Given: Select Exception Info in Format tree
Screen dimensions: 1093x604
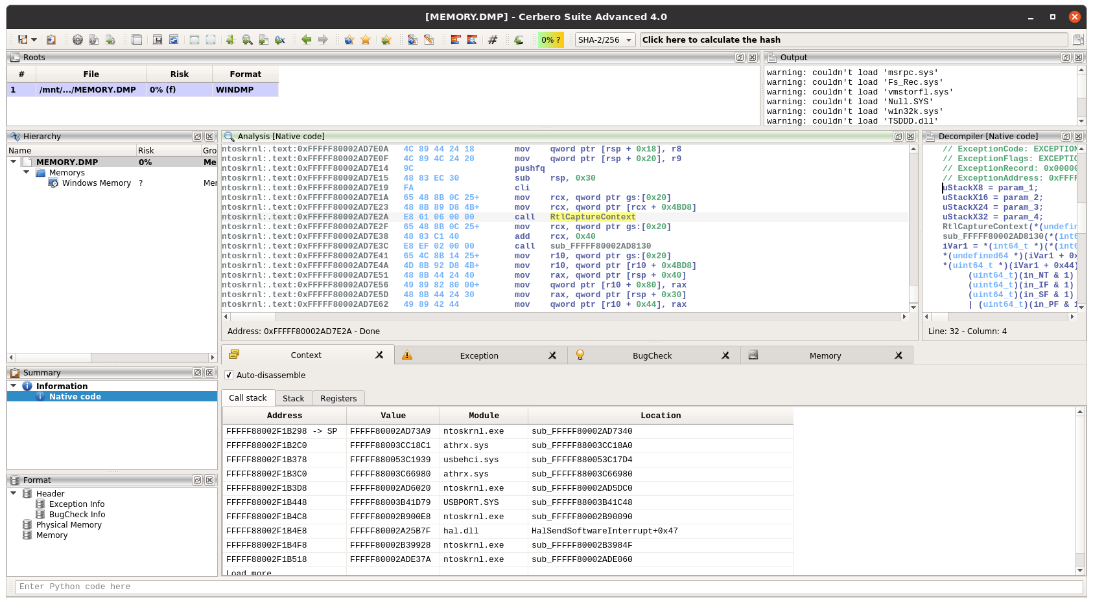Looking at the screenshot, I should tap(76, 504).
